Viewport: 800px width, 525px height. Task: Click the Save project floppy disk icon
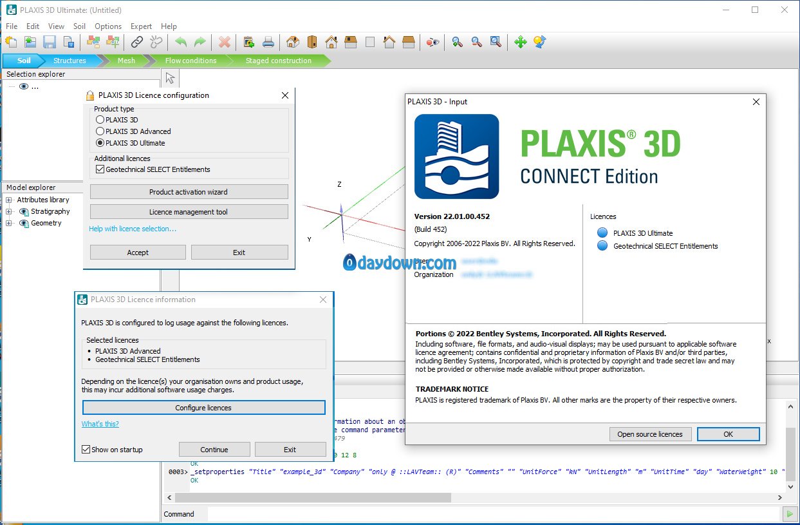[x=50, y=42]
